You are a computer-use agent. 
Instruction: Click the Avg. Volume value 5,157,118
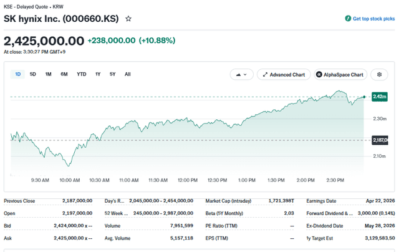click(181, 238)
